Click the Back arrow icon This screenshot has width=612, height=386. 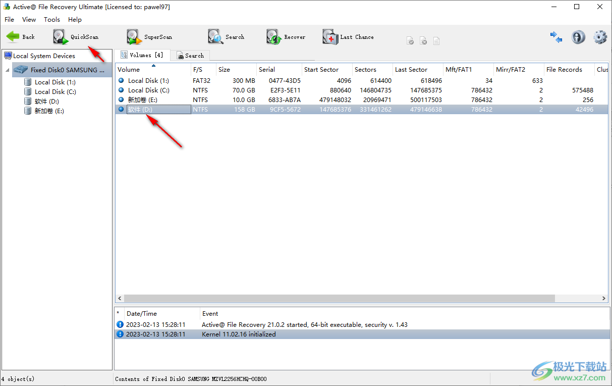[13, 37]
